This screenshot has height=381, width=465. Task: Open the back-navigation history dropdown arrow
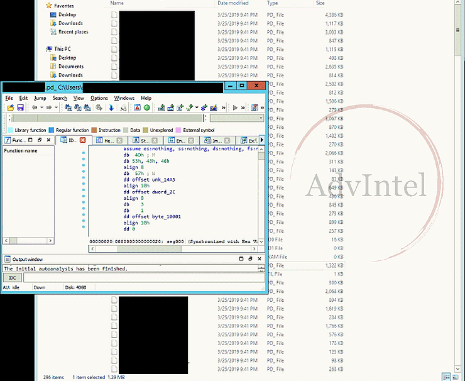coord(42,108)
